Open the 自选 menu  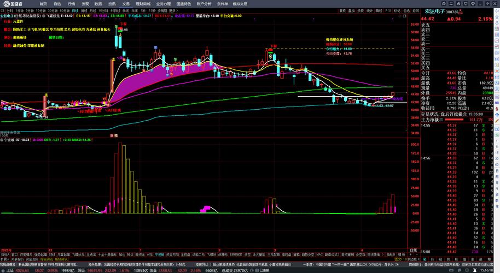click(x=57, y=4)
